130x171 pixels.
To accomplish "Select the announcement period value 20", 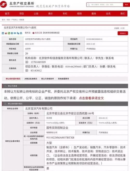I will [27, 54].
